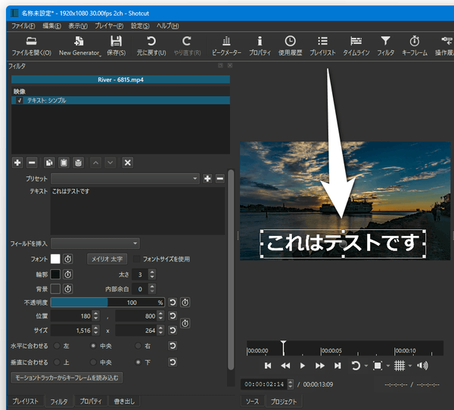Reset the 水平に合わせる alignment

tap(173, 346)
